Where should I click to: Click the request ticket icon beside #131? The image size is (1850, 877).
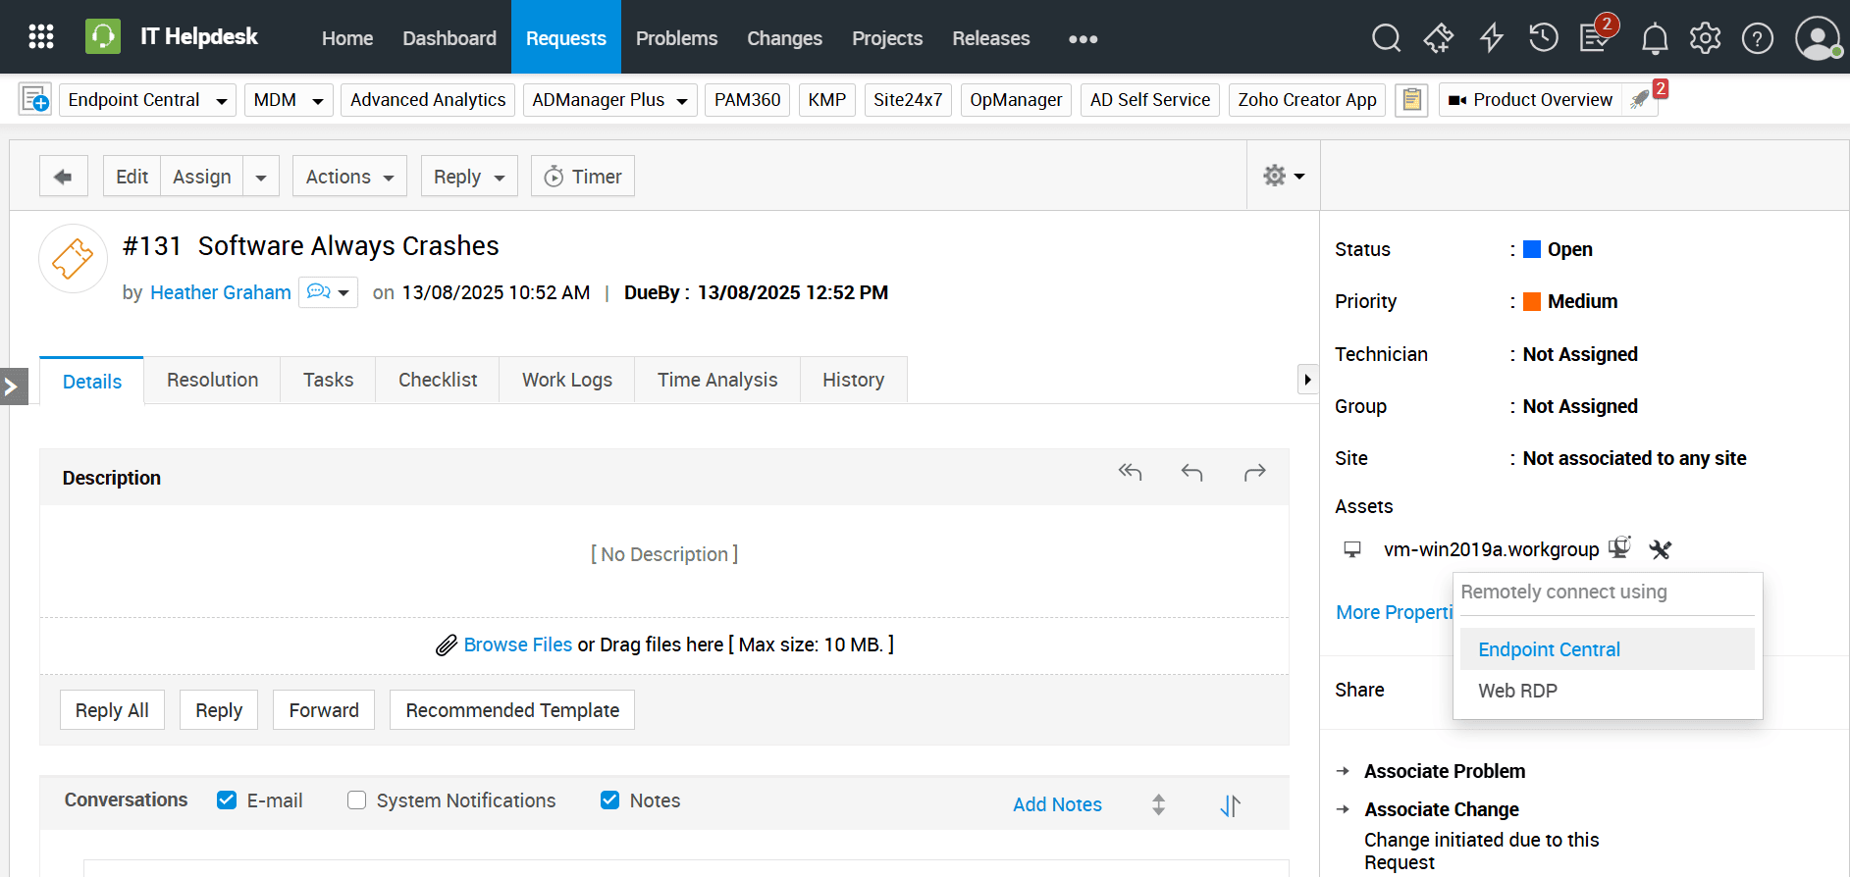(x=73, y=259)
